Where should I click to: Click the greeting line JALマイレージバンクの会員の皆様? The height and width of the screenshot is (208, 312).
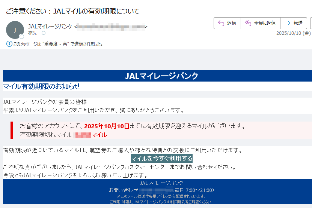tap(45, 102)
